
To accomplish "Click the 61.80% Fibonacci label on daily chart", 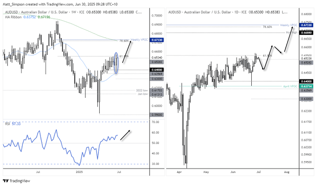I will pos(267,56).
